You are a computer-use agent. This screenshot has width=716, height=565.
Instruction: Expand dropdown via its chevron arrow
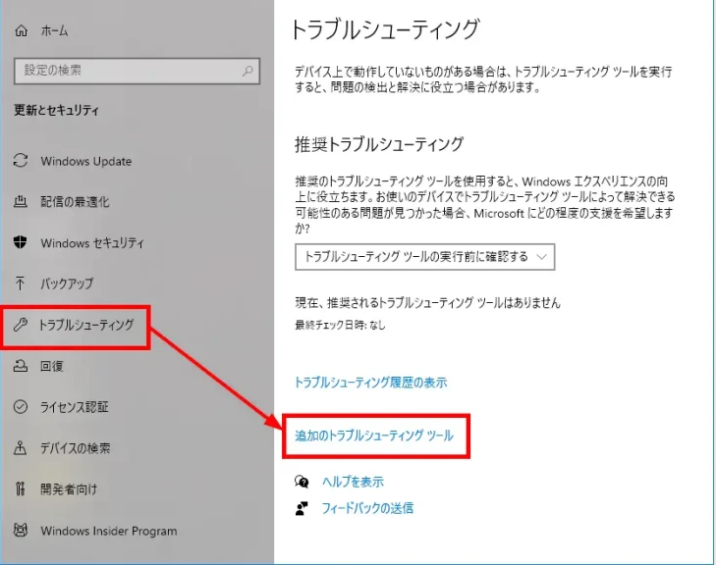(x=541, y=257)
